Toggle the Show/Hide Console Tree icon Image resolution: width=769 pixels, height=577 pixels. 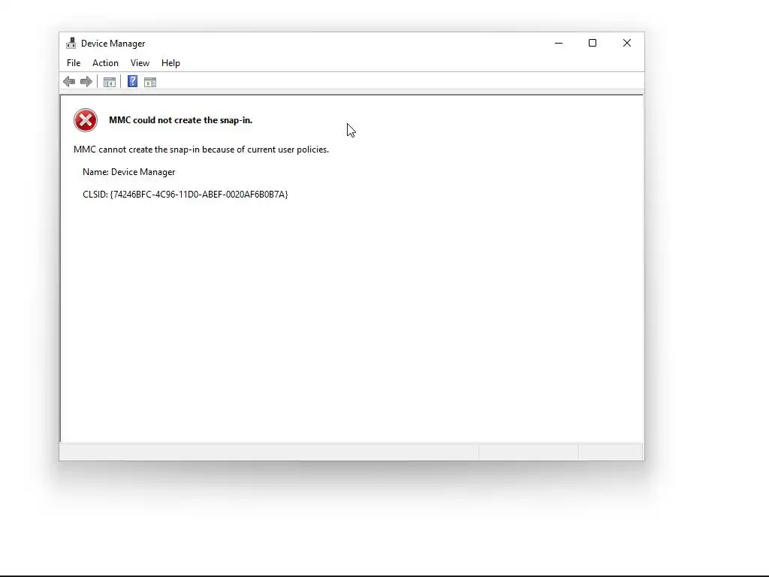(110, 82)
